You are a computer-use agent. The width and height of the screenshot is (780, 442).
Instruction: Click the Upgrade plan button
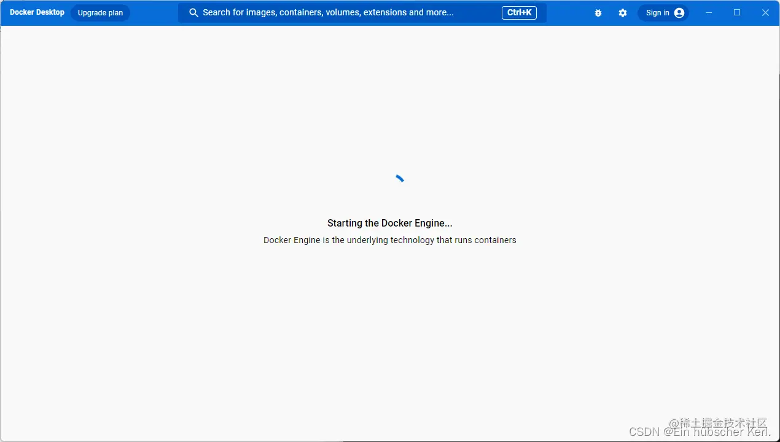pos(100,13)
